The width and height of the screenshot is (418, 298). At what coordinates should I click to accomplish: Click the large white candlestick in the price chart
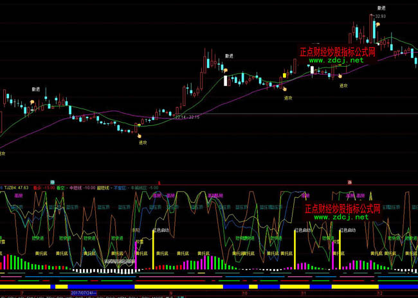coord(225,81)
